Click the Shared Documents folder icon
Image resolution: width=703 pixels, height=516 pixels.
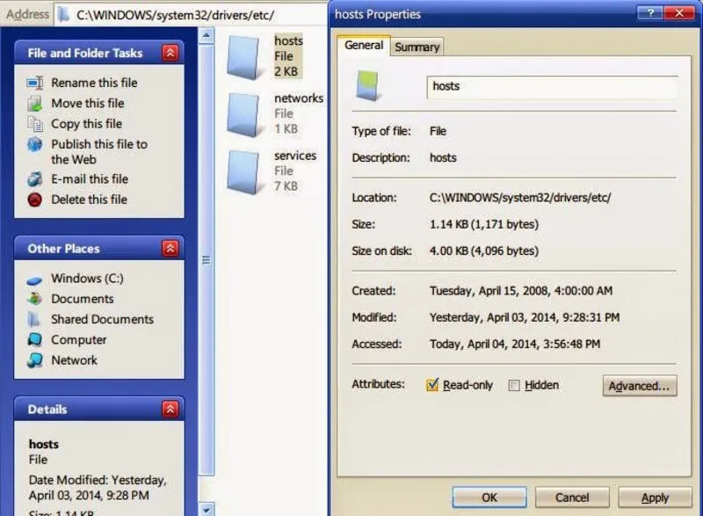[34, 319]
